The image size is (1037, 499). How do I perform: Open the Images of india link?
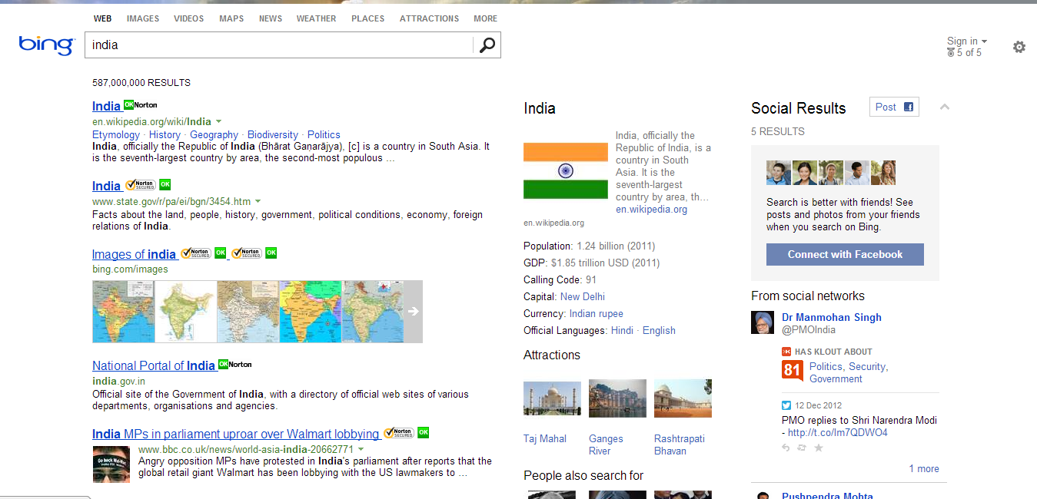[135, 254]
